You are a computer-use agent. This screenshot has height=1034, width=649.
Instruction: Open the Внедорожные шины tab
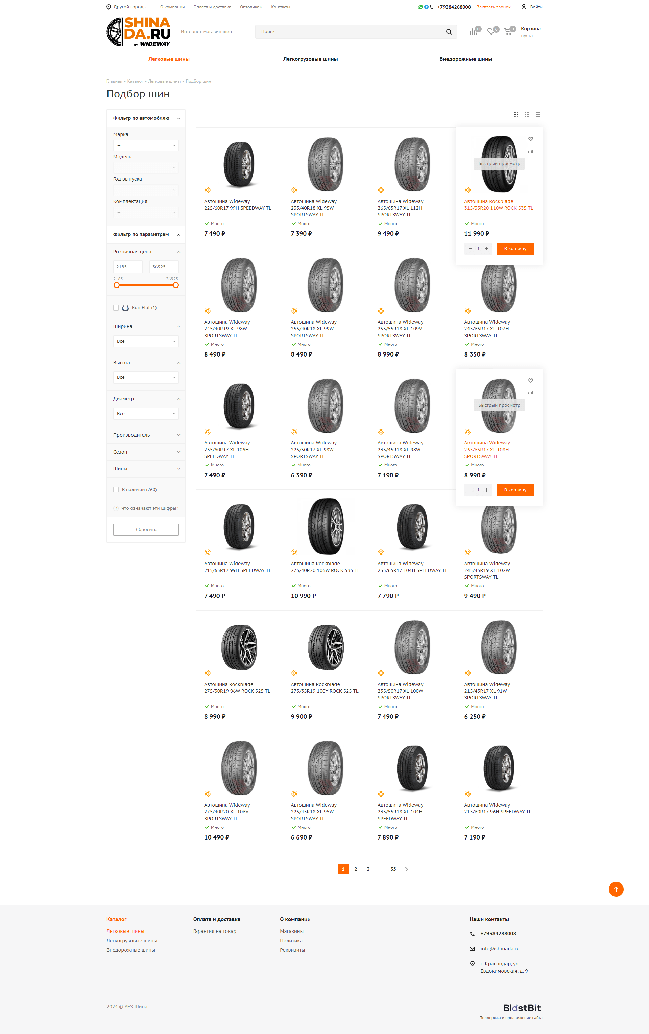tap(466, 59)
